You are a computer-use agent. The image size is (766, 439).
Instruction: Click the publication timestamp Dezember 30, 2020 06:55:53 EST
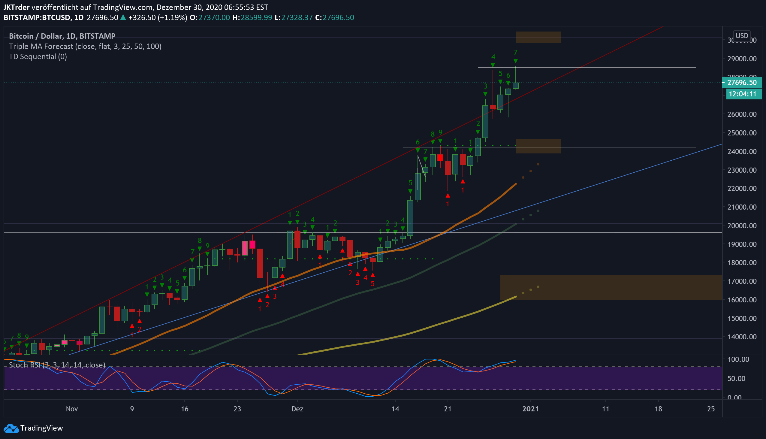[x=212, y=7]
